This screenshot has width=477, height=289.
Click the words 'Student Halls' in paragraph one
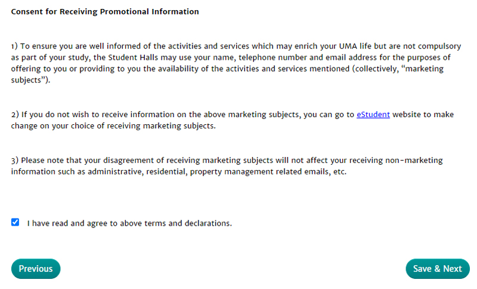[117, 57]
